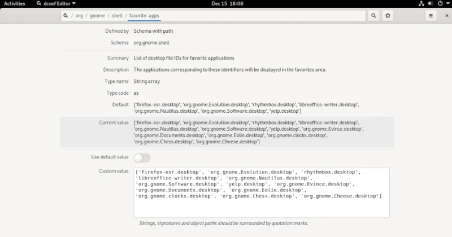Click the search icon button in header
Screen dimensions: 452x237
(x=373, y=16)
